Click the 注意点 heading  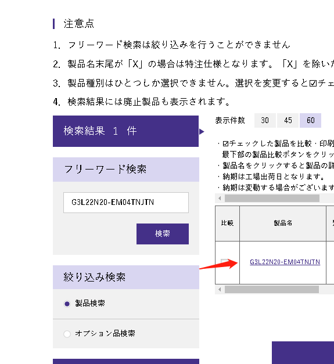click(x=79, y=24)
